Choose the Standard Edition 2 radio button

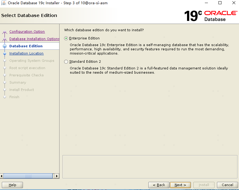tap(66, 62)
